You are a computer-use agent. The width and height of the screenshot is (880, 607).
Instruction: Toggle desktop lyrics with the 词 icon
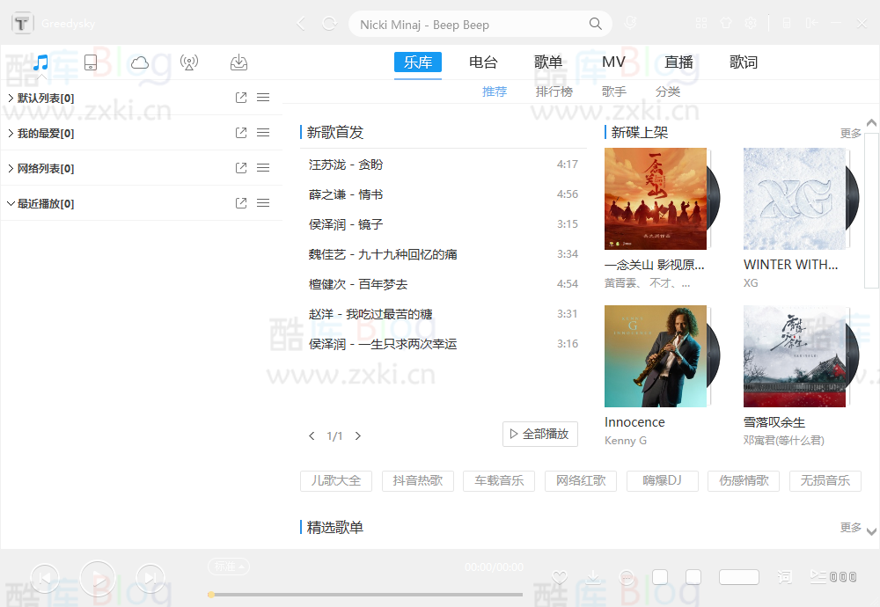coord(784,577)
